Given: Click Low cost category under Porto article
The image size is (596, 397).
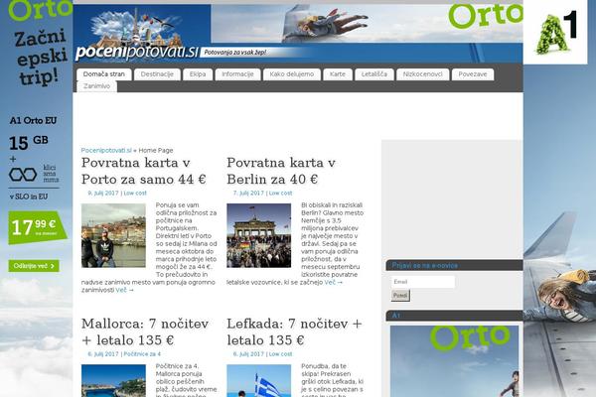Looking at the screenshot, I should pos(135,193).
